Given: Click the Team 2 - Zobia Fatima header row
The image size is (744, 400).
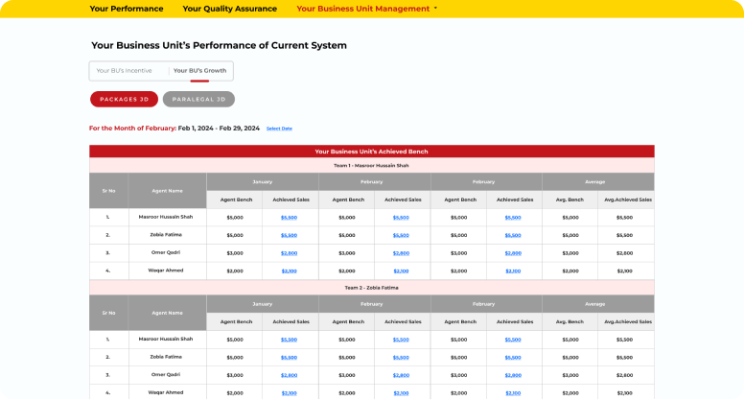Looking at the screenshot, I should pos(371,287).
